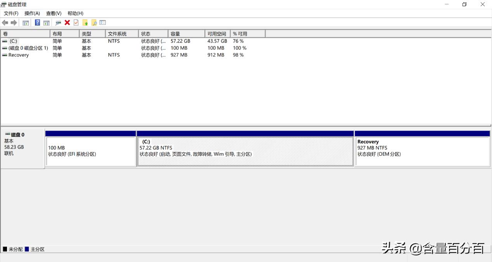Open the 帮助(H) menu
Screen dimensions: 492x262
(x=75, y=13)
